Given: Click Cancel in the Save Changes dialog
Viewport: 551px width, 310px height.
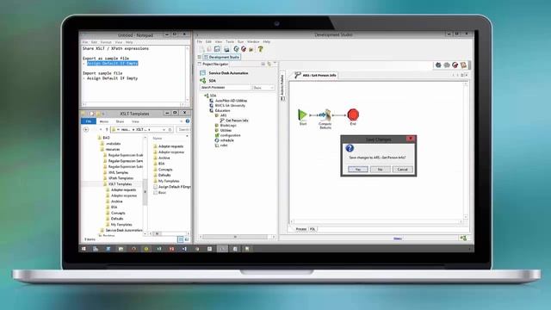Looking at the screenshot, I should click(402, 170).
